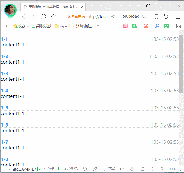The image size is (184, 173).
Task: Expand the screenshot tool dropdown arrow
Action: pos(151,26)
